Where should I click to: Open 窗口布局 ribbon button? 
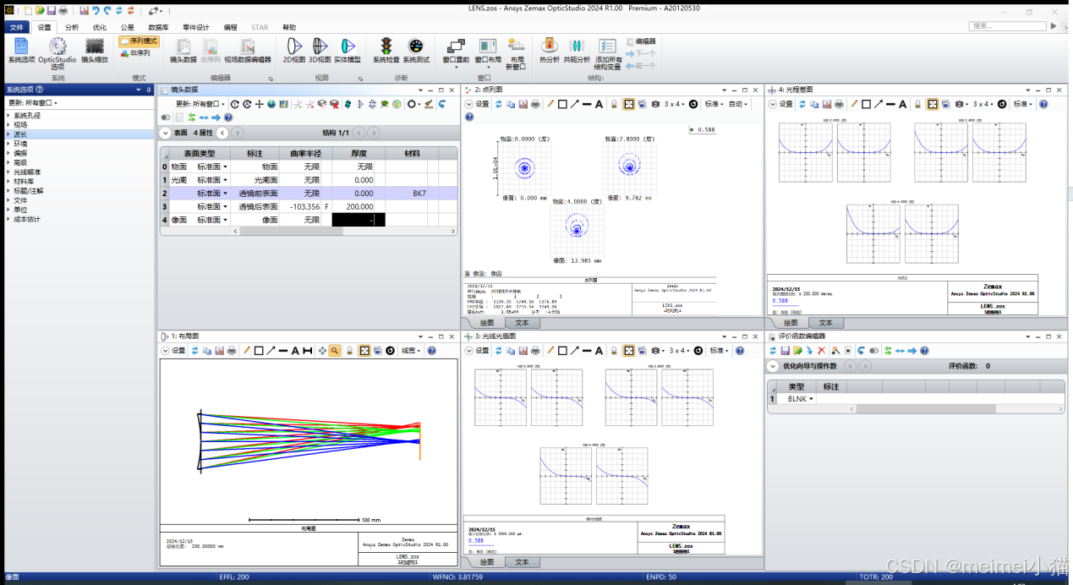[487, 52]
